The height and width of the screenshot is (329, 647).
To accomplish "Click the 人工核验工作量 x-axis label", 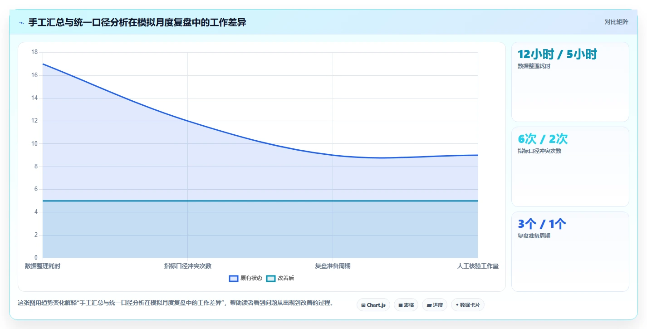I will [x=478, y=266].
